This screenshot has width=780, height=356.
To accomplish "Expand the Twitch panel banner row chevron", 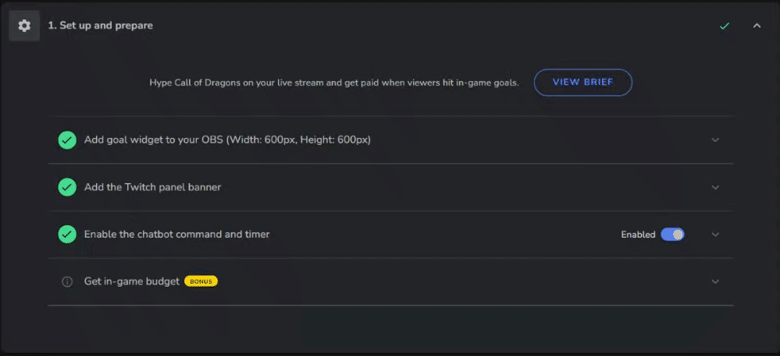I will [x=715, y=187].
